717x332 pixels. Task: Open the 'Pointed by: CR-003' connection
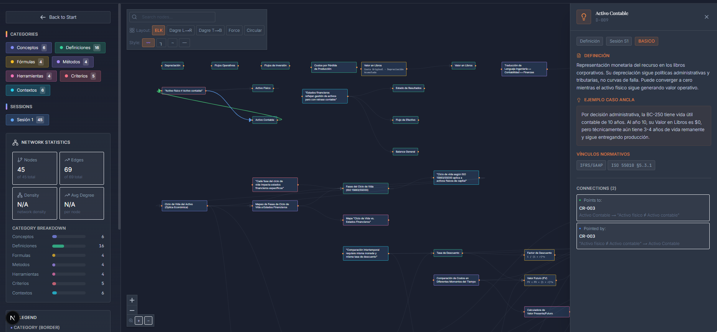pos(643,236)
